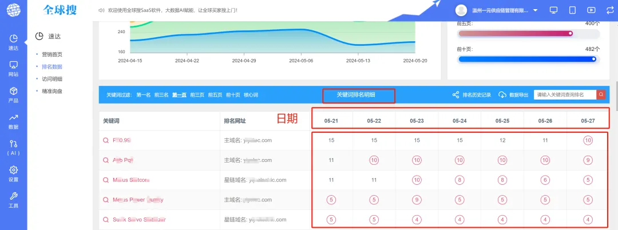The width and height of the screenshot is (618, 230).
Task: Click the 设置 gear icon
Action: (x=13, y=173)
